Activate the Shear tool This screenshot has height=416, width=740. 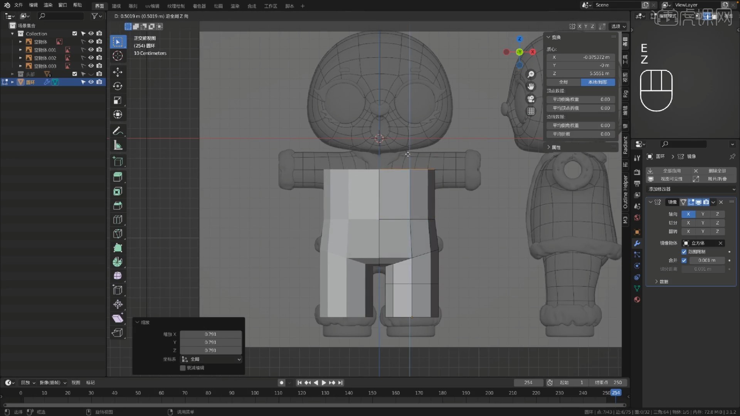118,319
